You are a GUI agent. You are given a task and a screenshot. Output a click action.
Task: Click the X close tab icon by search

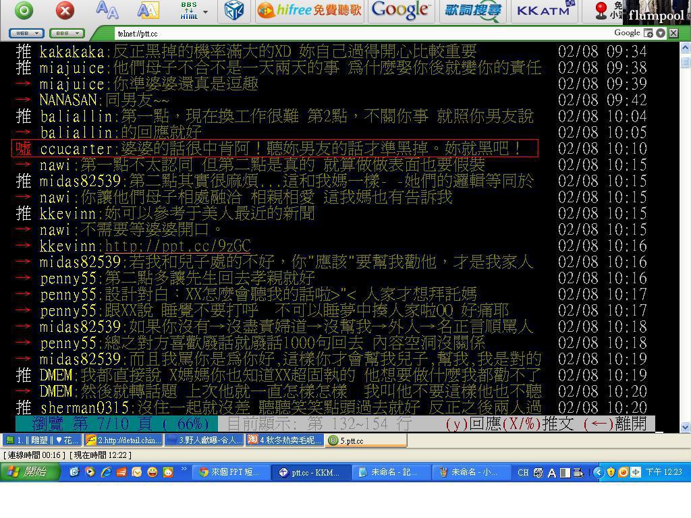(673, 33)
